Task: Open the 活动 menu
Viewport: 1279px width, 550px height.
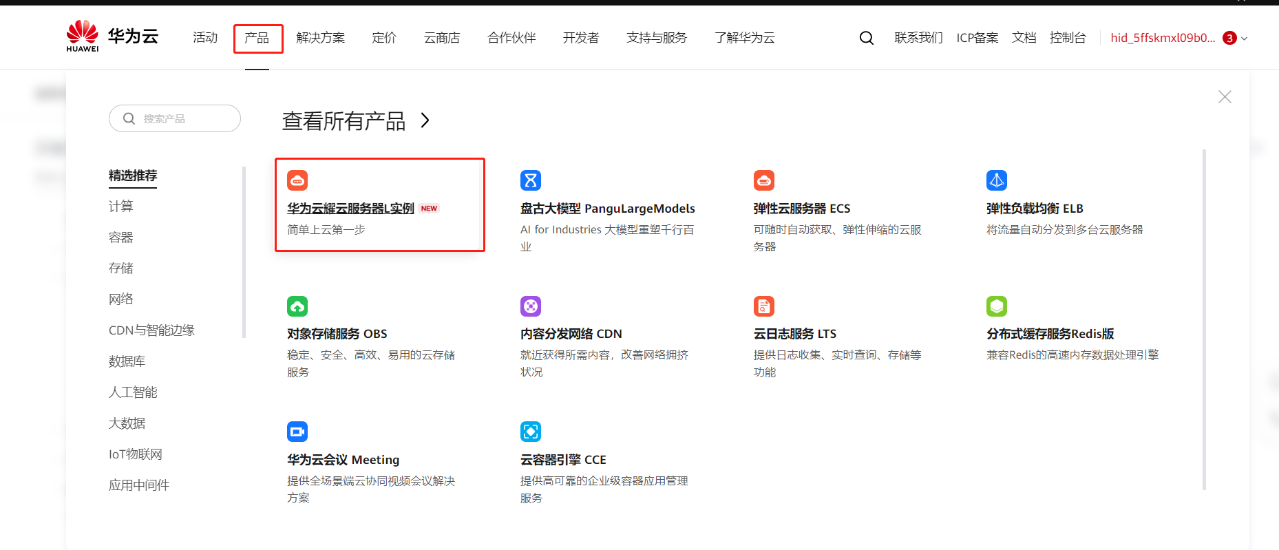Action: (205, 38)
